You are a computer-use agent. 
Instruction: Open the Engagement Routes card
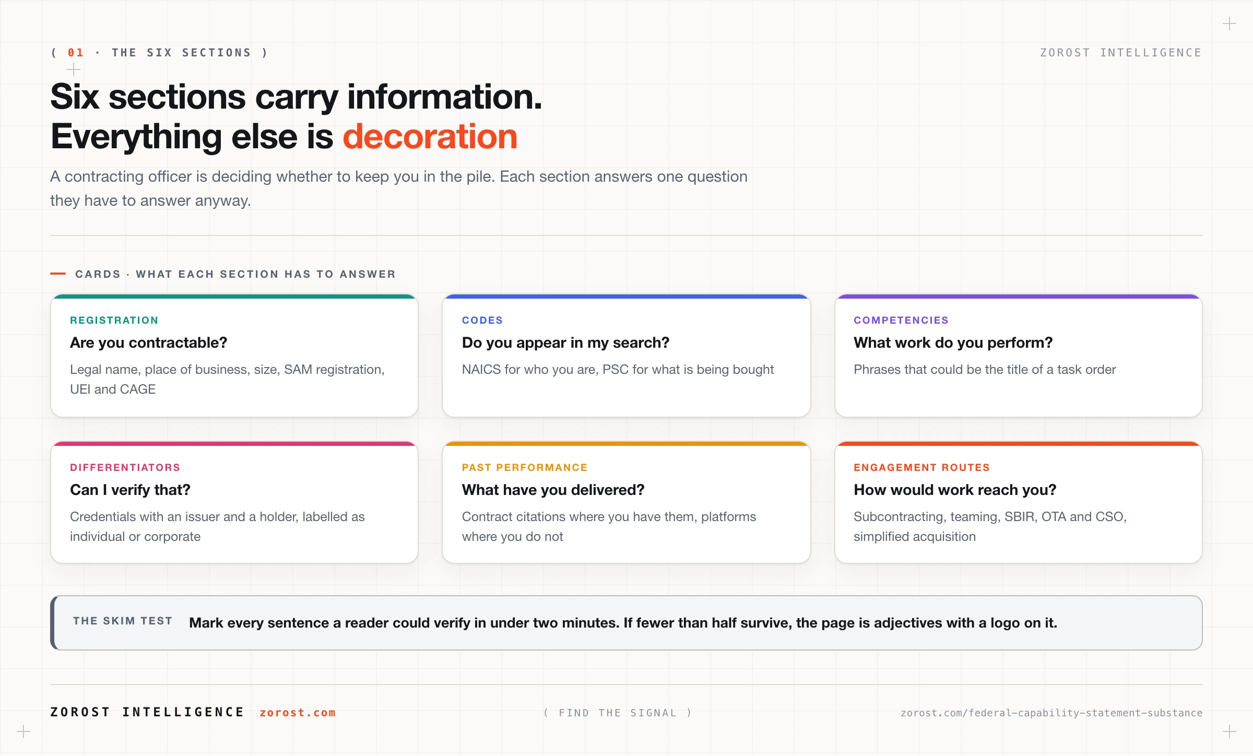[1019, 502]
